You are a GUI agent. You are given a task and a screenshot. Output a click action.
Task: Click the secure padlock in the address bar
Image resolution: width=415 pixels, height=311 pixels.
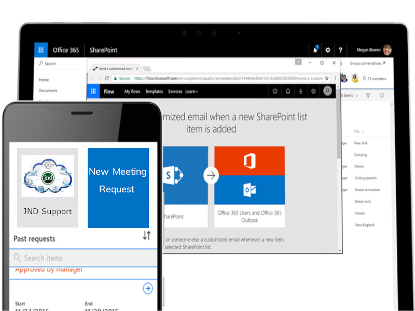[115, 78]
